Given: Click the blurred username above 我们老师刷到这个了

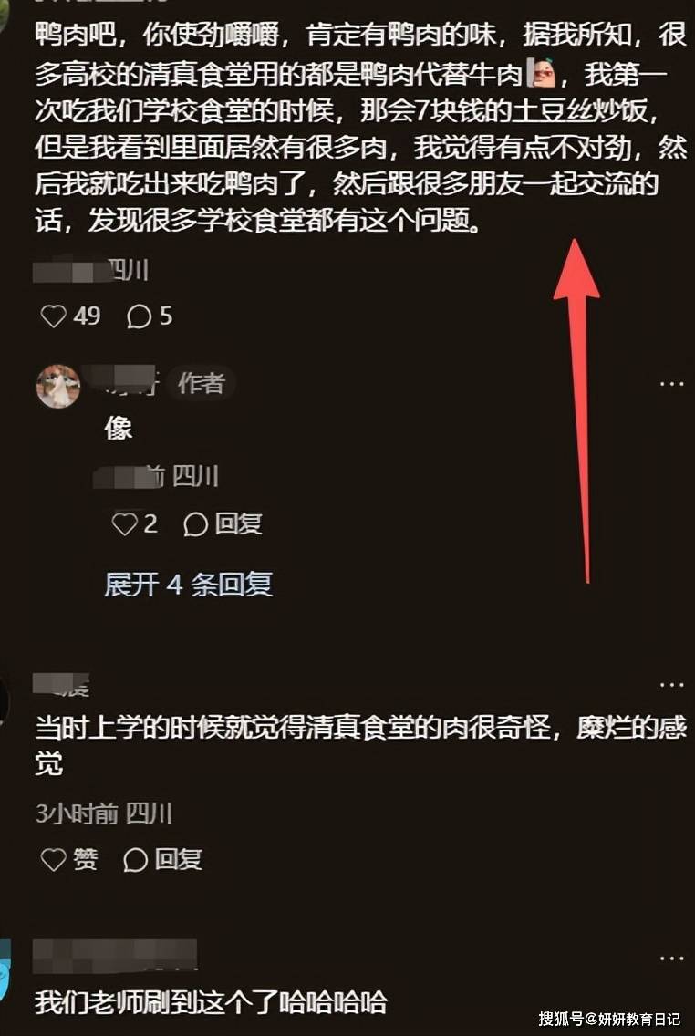Looking at the screenshot, I should (115, 956).
